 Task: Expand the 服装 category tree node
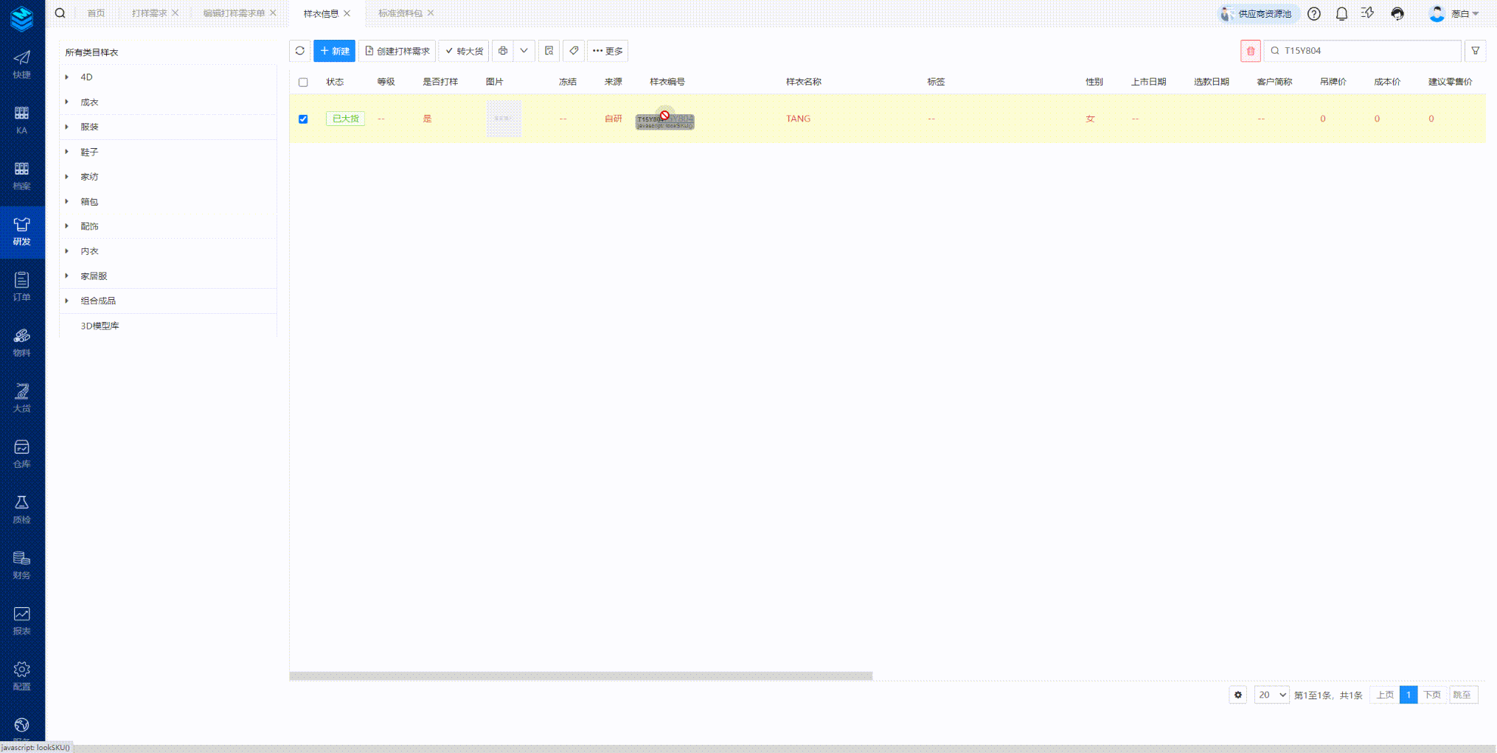pos(67,127)
